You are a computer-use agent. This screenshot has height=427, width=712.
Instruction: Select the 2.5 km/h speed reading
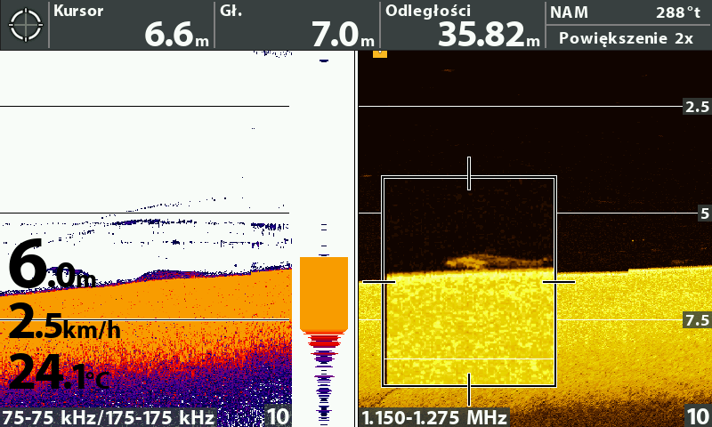[64, 326]
